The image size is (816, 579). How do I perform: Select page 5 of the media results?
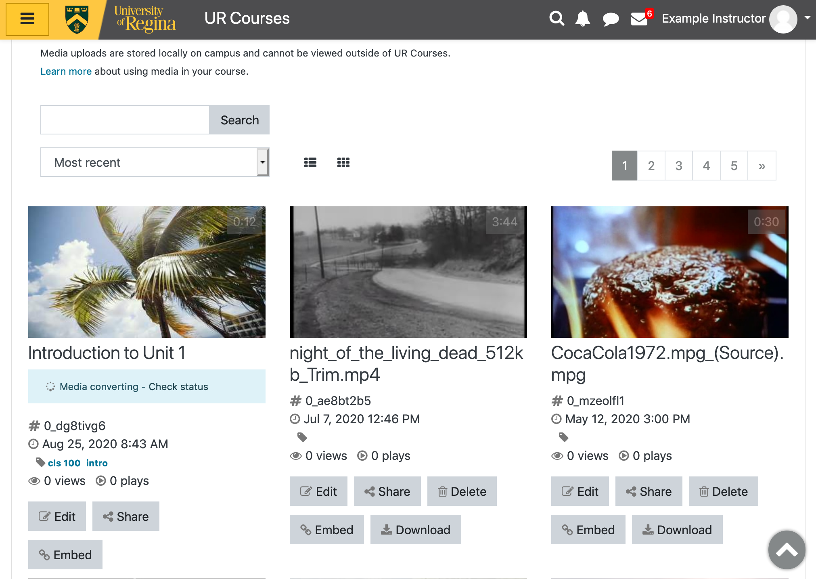(734, 166)
